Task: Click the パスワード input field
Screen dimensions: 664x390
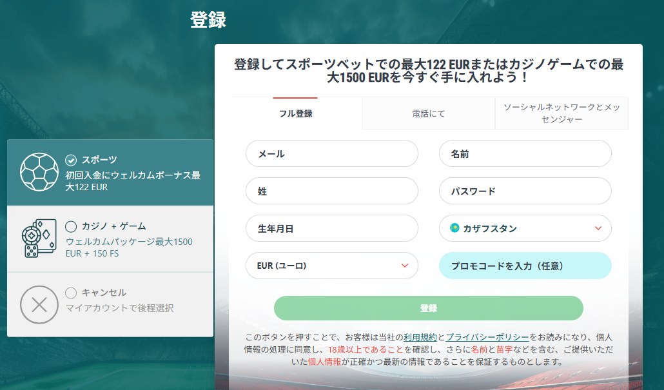Action: (525, 191)
